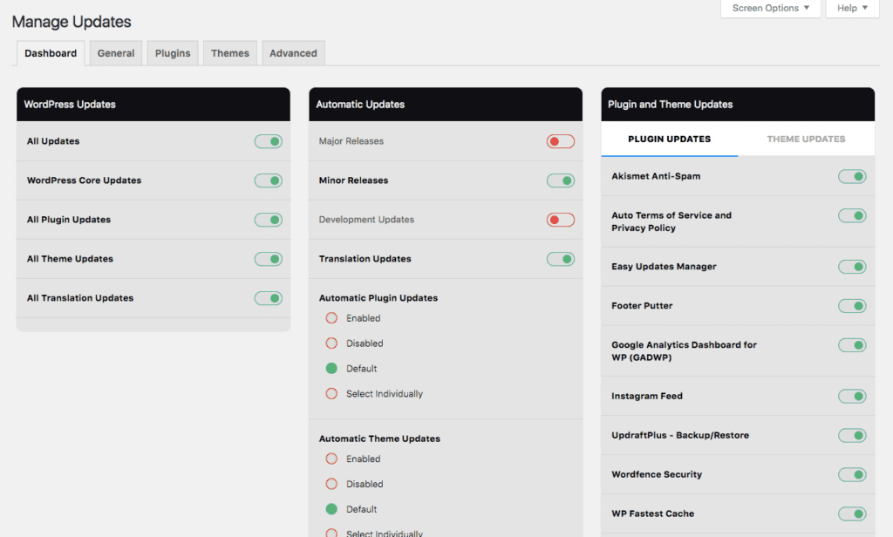Toggle Akismet Anti-Spam plugin updates

point(852,177)
